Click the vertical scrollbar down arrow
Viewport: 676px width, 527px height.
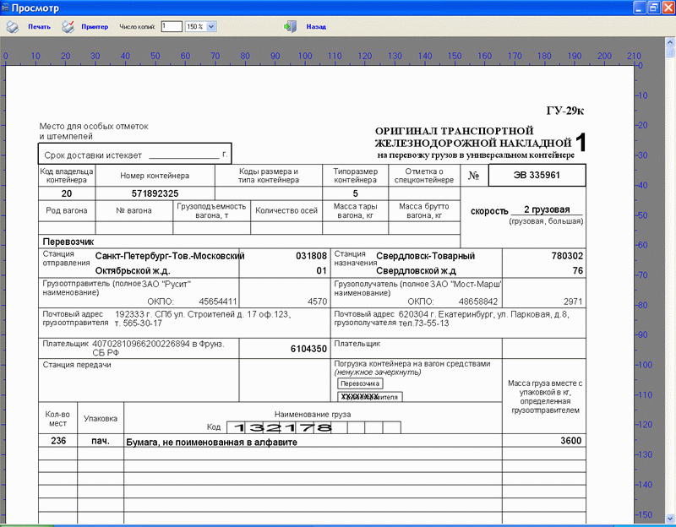pos(670,519)
